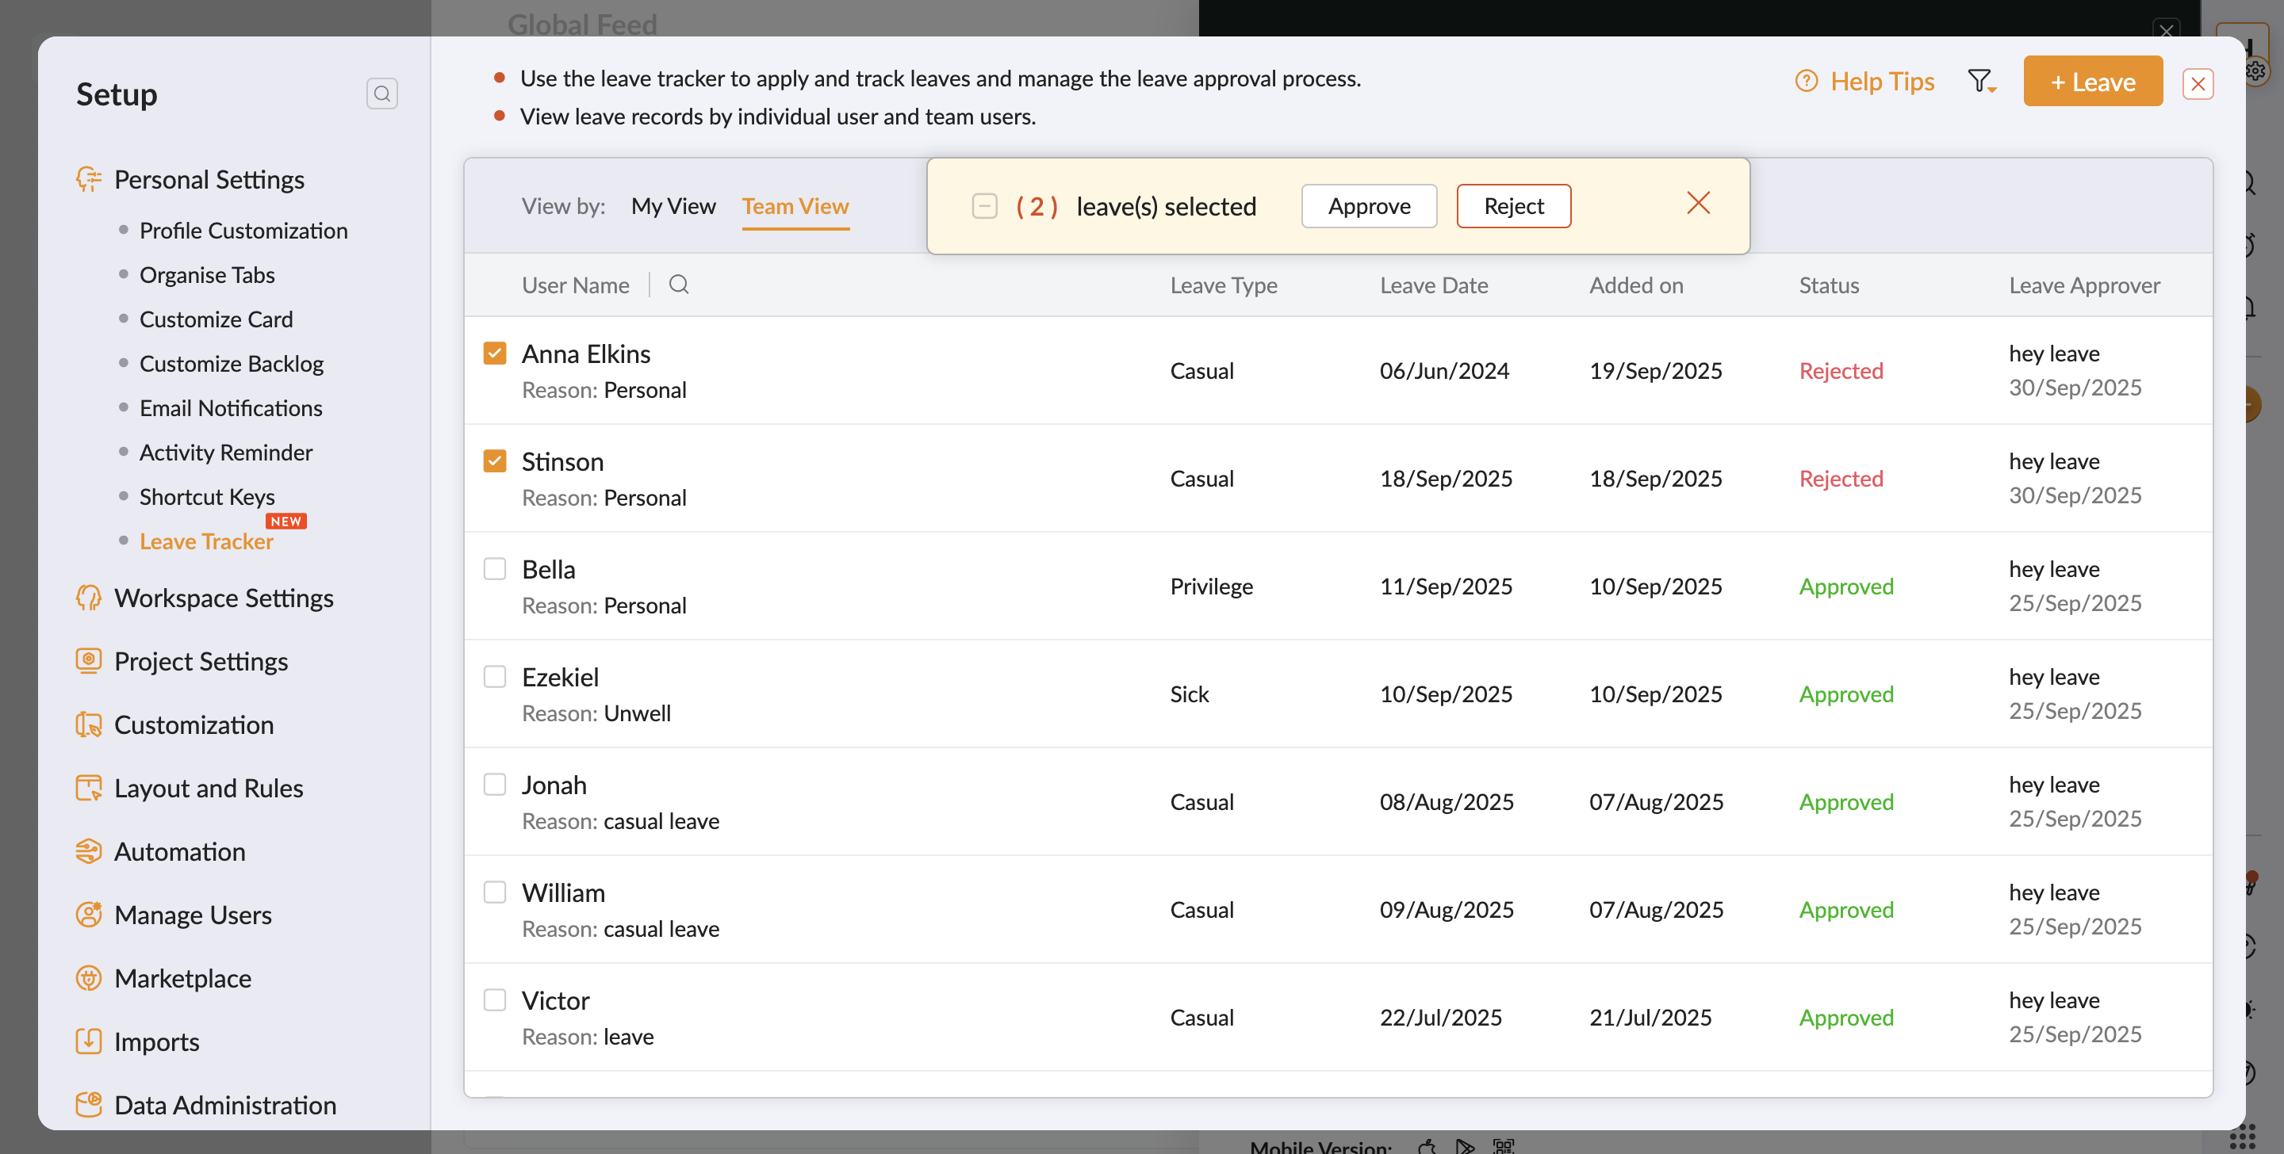Uncheck Anna Elkins leave checkbox
The height and width of the screenshot is (1154, 2284).
point(495,353)
